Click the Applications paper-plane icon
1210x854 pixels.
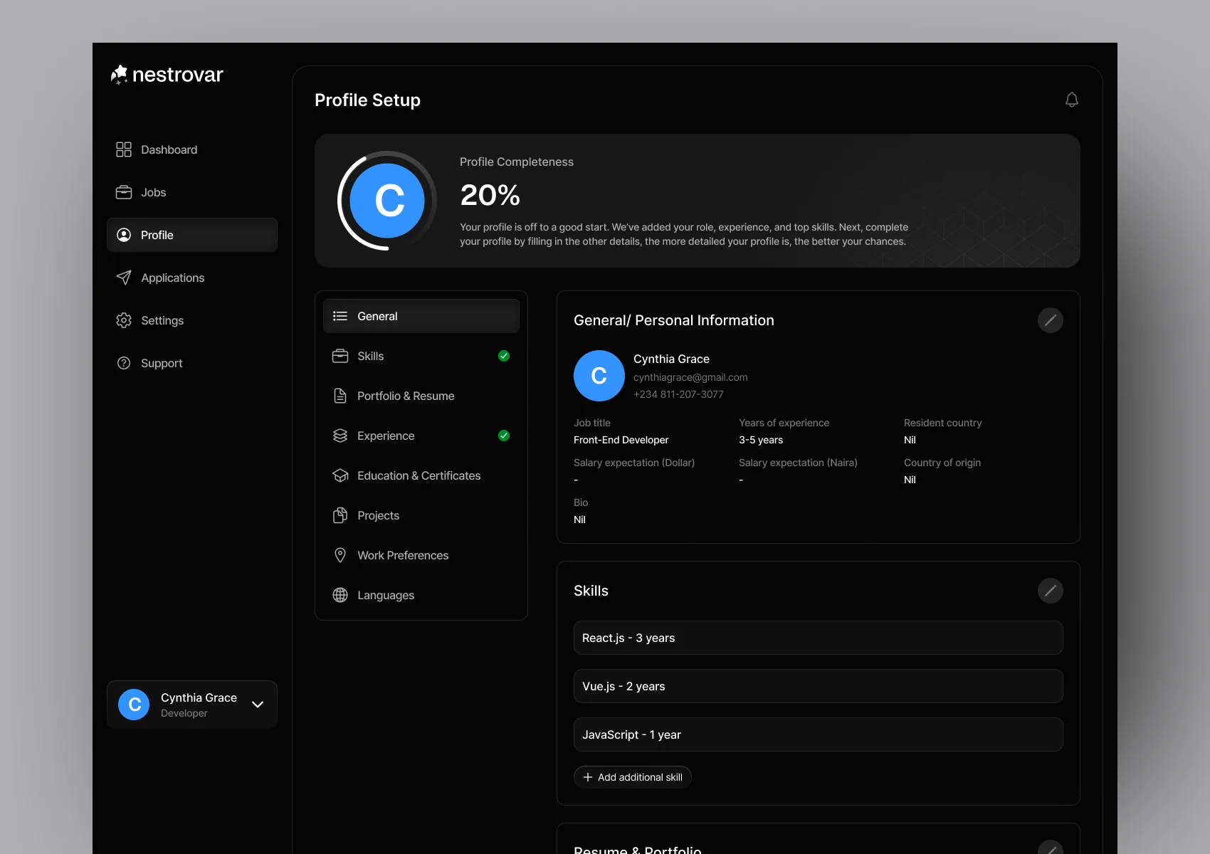pyautogui.click(x=124, y=278)
